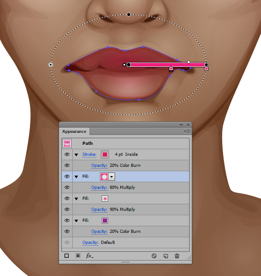Viewport: 261px width, 276px height.
Task: Click the pink Stroke color swatch
Action: pyautogui.click(x=105, y=155)
